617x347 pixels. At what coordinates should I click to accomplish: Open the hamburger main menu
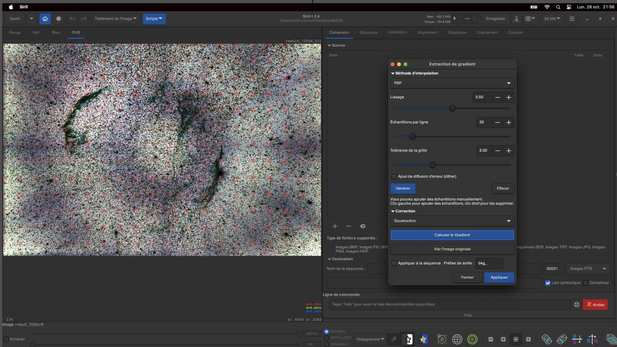point(572,18)
